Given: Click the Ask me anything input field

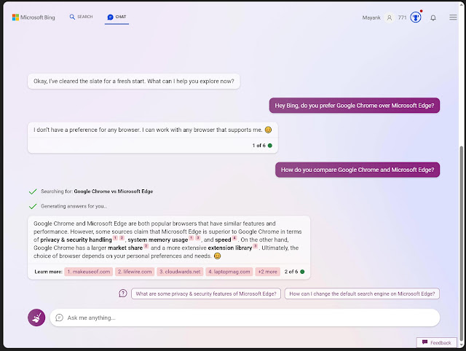Looking at the screenshot, I should (x=245, y=318).
